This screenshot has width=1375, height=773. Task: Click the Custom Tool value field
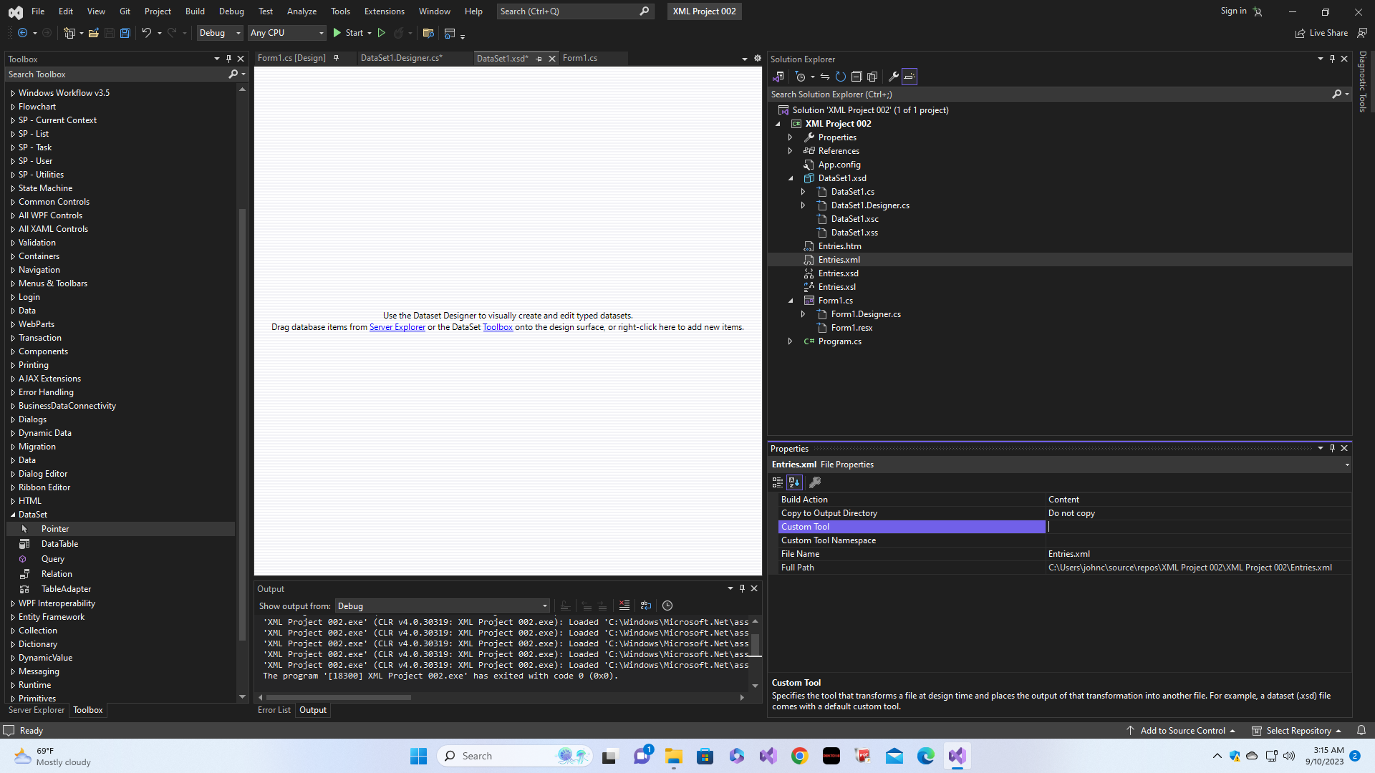(1198, 527)
